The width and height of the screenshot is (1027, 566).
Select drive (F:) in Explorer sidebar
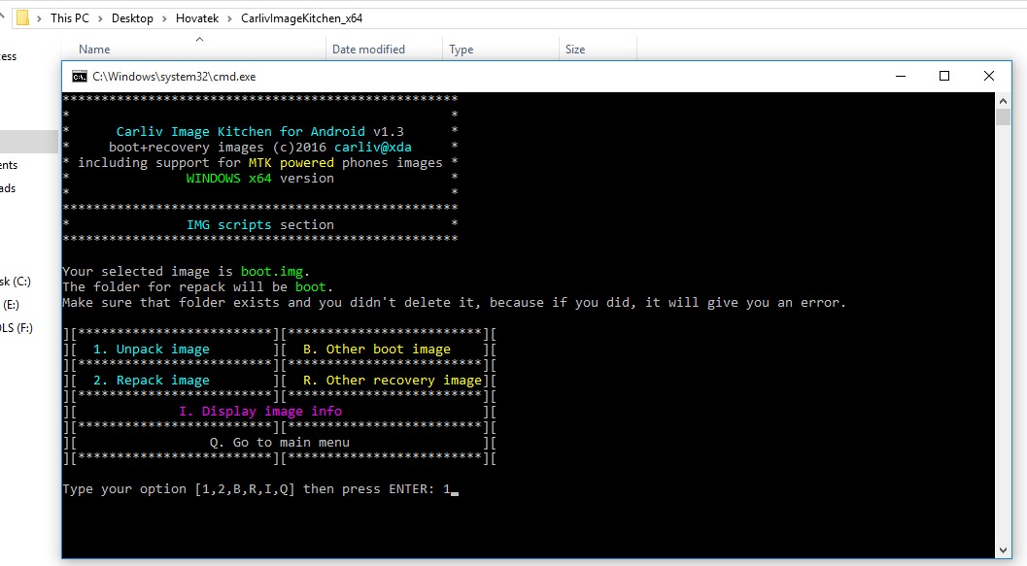[x=17, y=328]
